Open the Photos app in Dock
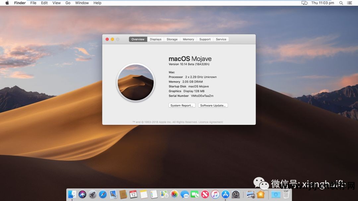 coord(174,194)
